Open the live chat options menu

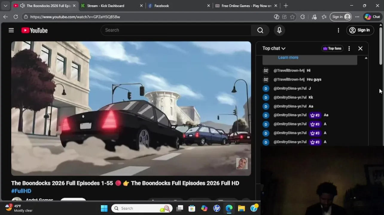(349, 48)
